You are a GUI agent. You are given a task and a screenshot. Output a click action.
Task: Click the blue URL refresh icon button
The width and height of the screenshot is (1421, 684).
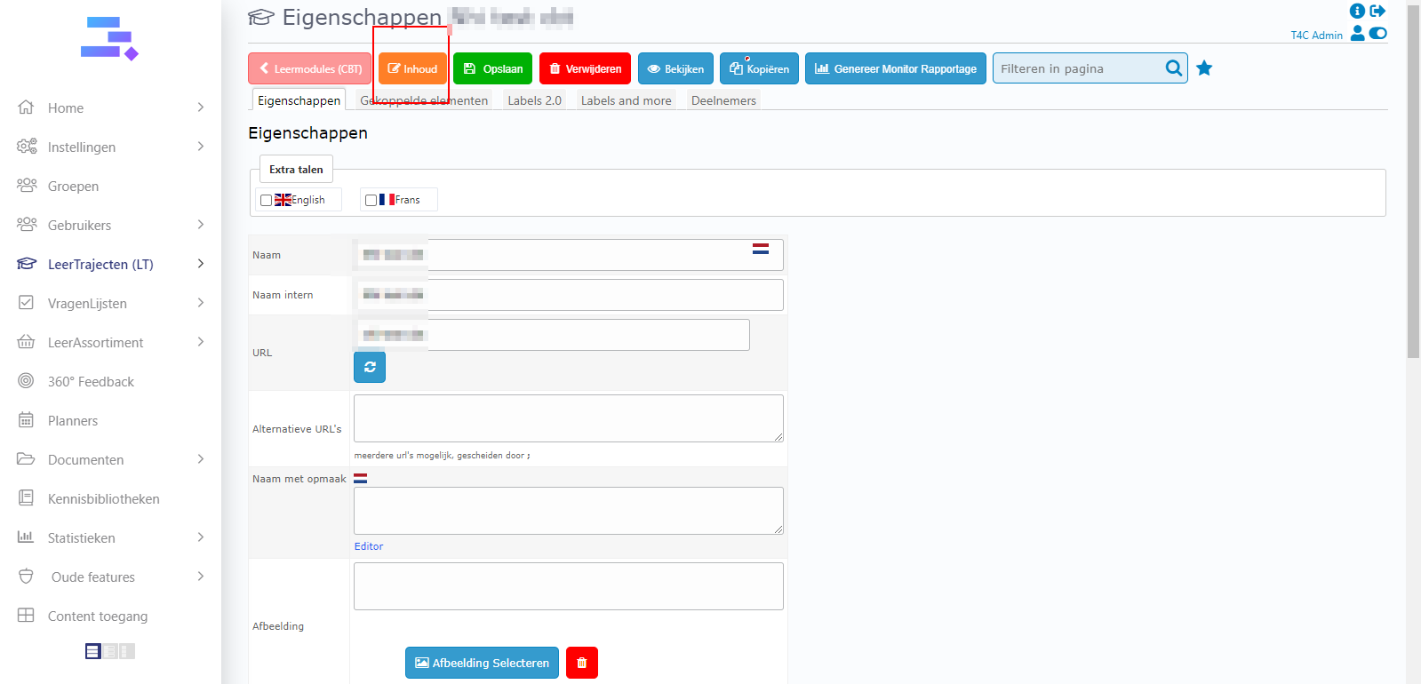370,367
